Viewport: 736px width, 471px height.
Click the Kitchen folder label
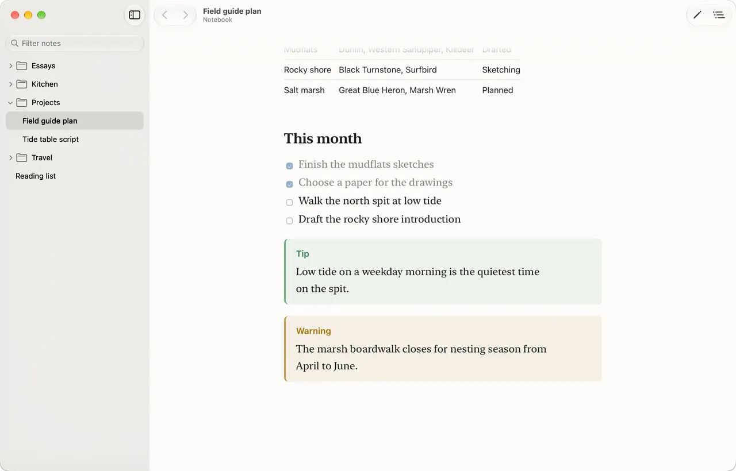[x=45, y=84]
